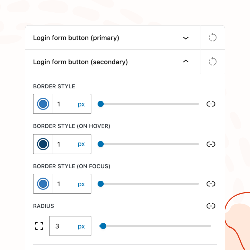Toggle link icon for Border Style

tap(211, 104)
